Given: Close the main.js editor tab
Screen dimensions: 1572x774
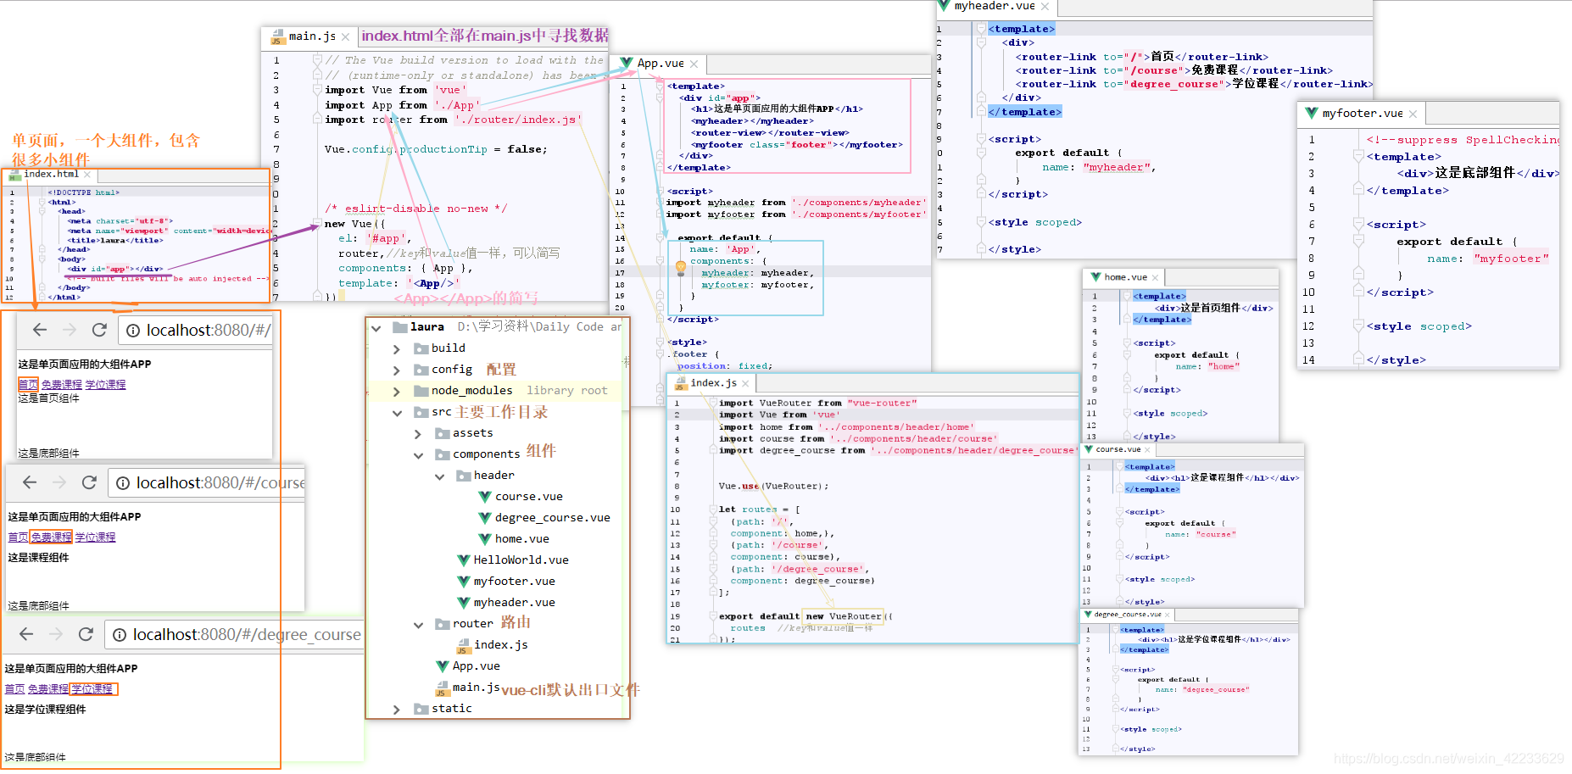Looking at the screenshot, I should point(345,37).
